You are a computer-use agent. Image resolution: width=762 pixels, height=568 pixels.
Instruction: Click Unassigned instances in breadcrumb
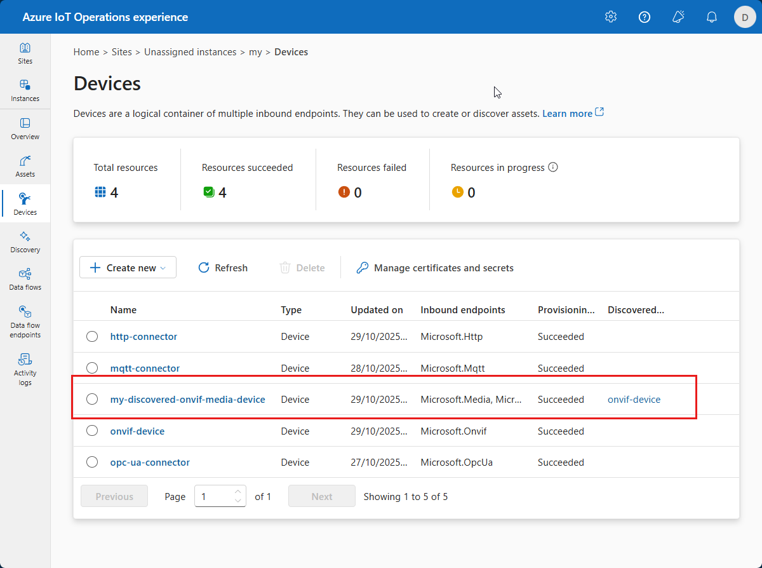190,52
